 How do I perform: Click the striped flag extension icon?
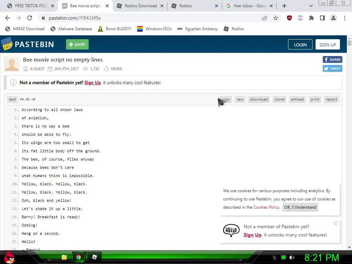[300, 18]
